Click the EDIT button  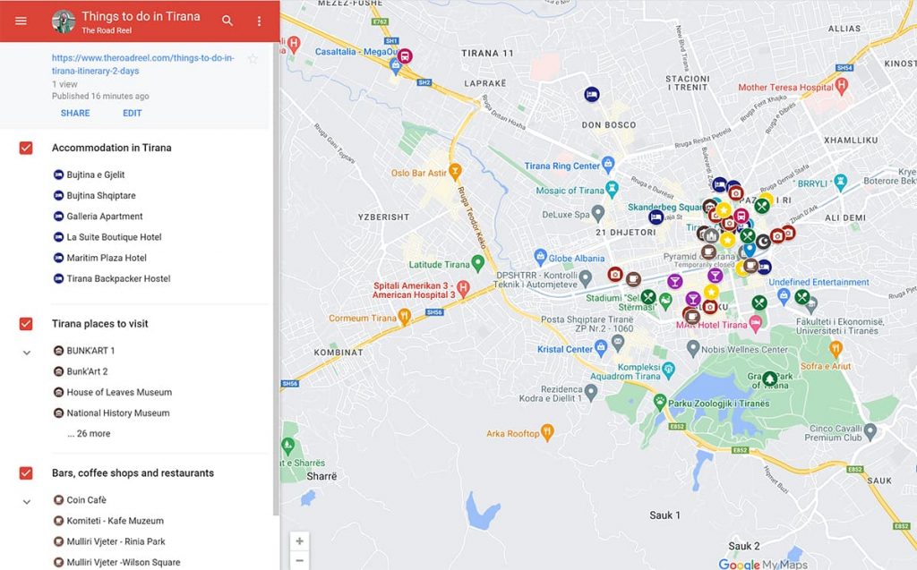click(133, 113)
